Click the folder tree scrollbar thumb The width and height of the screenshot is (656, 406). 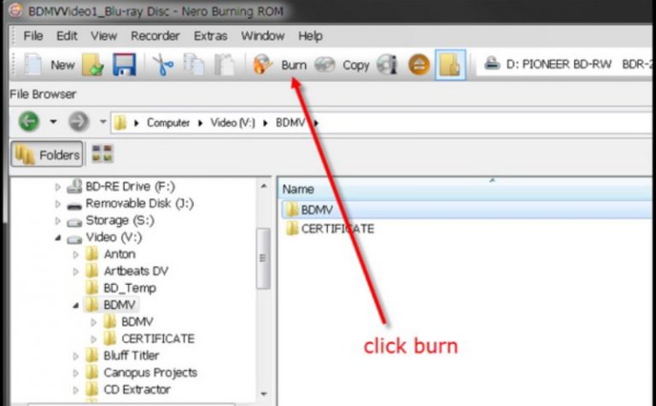(x=263, y=258)
